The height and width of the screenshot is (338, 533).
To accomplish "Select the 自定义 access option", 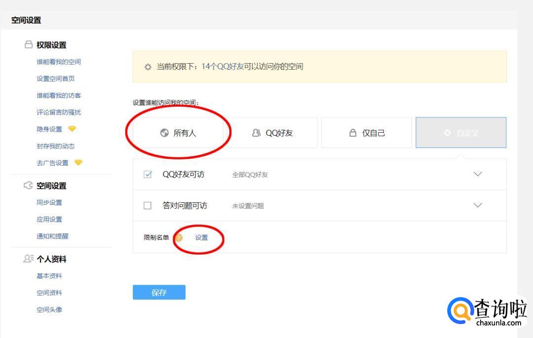I will (461, 133).
